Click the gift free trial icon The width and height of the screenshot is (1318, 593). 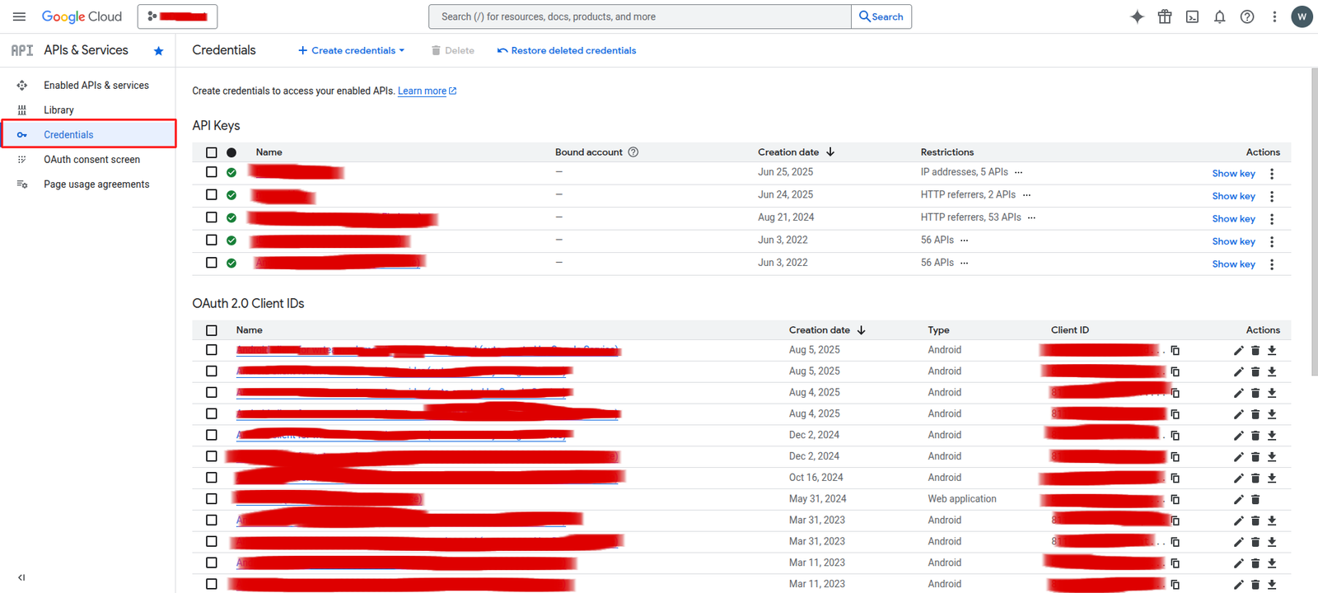1164,16
